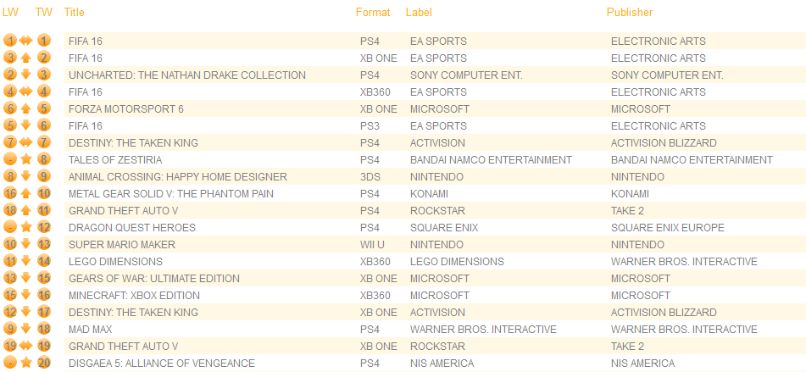Select Disgaea 5: Alliance of Vengeance title

pyautogui.click(x=161, y=364)
